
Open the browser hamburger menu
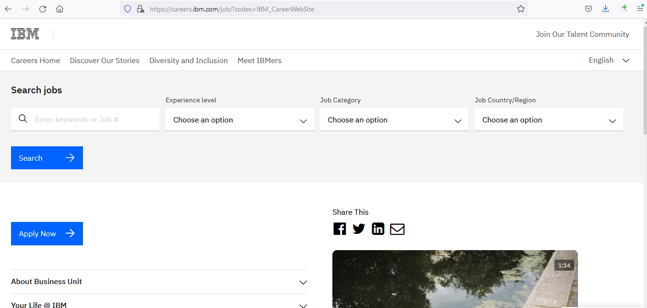[640, 8]
